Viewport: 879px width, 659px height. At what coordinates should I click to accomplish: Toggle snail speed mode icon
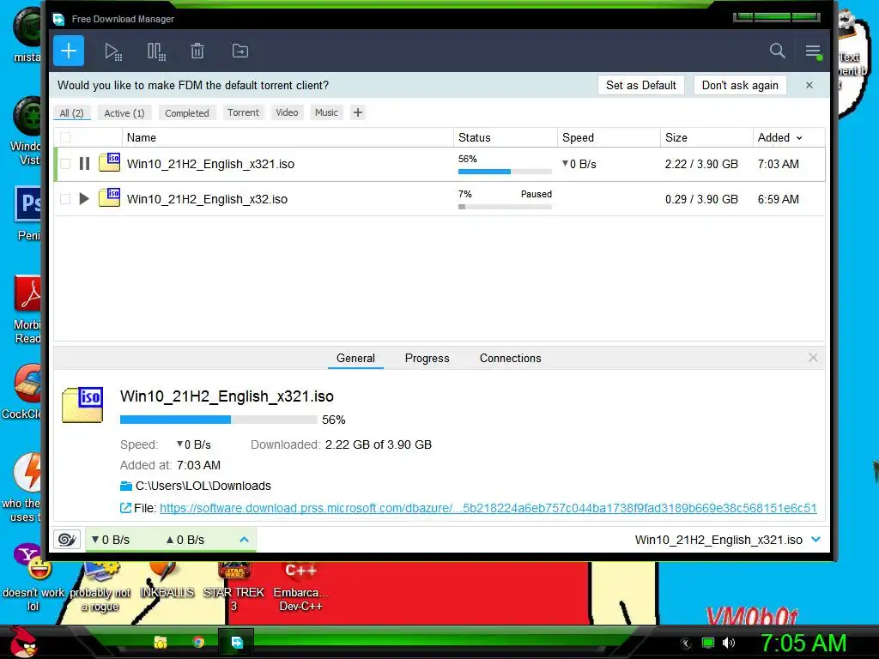coord(67,540)
